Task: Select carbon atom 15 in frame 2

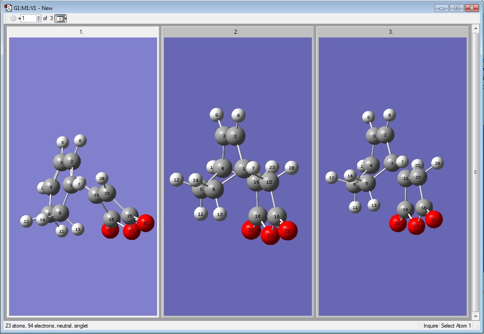Action: 269,182
